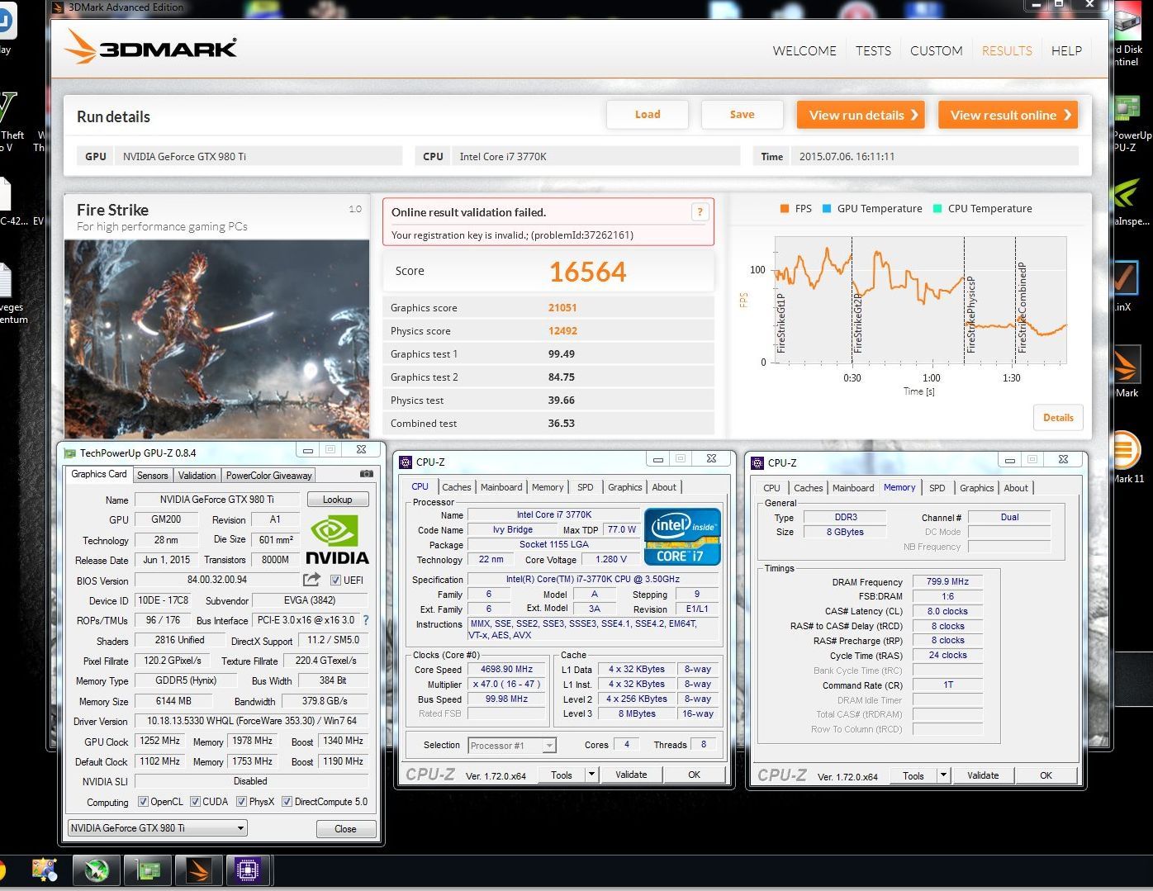The height and width of the screenshot is (891, 1153).
Task: Toggle the UEFI checkbox in GPU-Z
Action: tap(335, 580)
